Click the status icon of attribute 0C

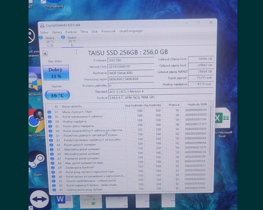tap(50, 126)
